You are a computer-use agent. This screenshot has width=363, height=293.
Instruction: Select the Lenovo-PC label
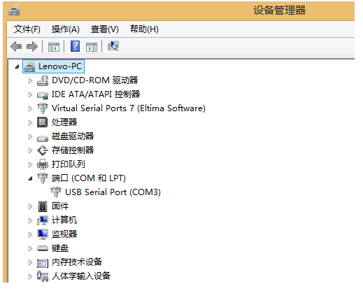[x=60, y=66]
